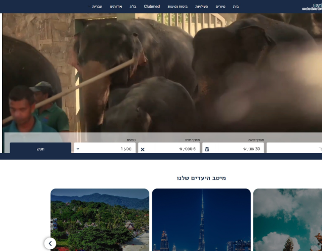The height and width of the screenshot is (251, 322).
Task: Go to the פעילויות activities menu item
Action: 201,7
